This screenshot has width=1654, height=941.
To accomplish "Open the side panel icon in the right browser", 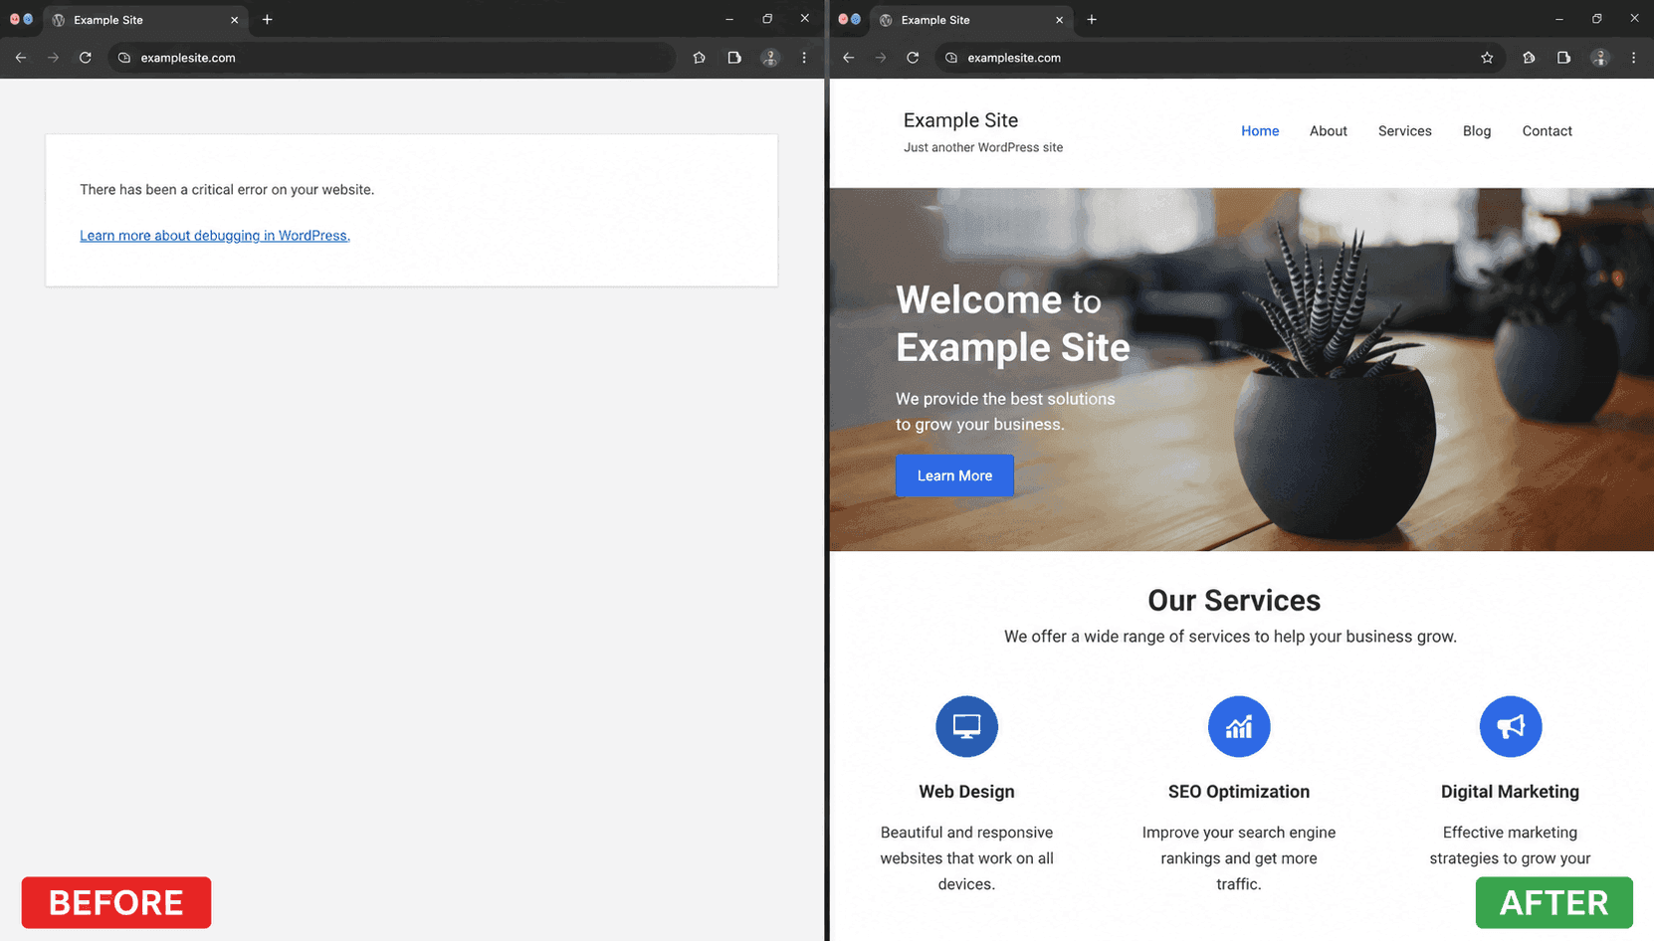I will point(1563,58).
